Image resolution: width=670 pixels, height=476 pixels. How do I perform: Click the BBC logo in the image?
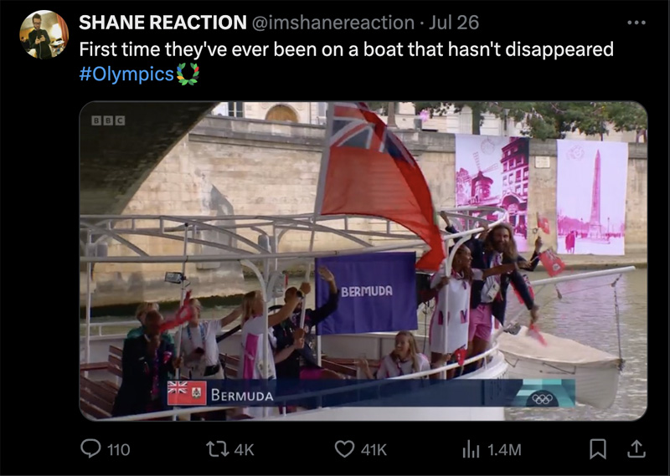108,120
